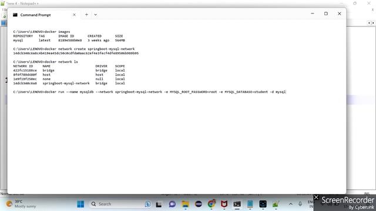Open File Explorer from the taskbar

point(186,204)
